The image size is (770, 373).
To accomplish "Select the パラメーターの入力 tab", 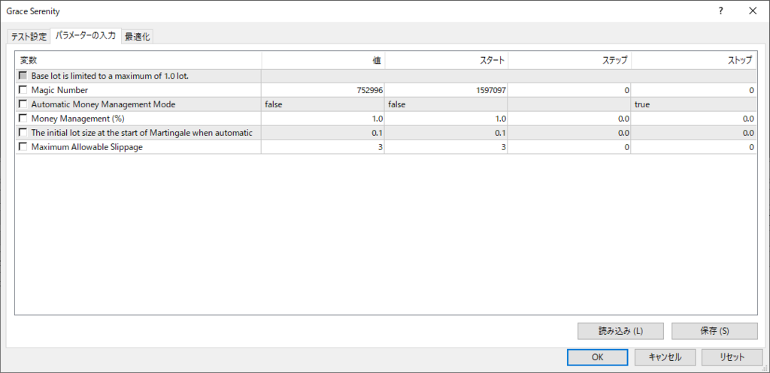I will point(86,35).
